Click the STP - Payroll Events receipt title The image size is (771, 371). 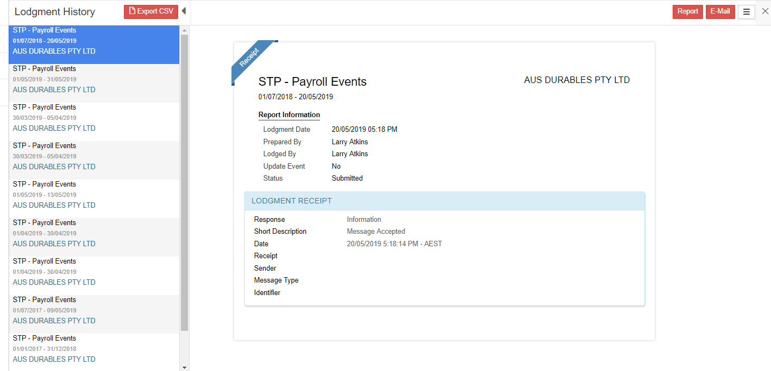312,82
